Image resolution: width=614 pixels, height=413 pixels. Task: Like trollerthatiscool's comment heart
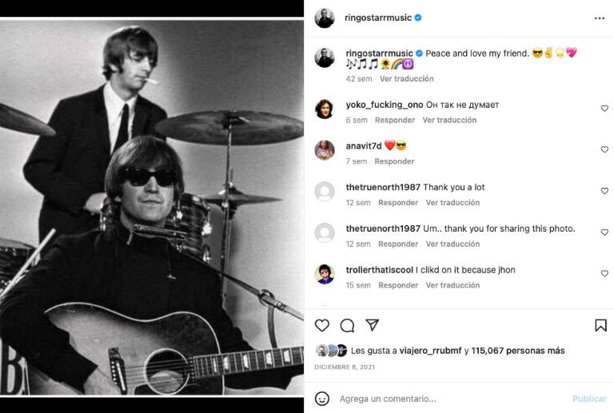(604, 273)
